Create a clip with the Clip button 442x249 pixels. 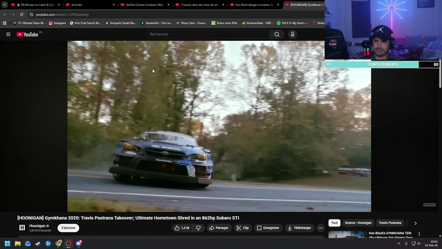[x=242, y=228]
